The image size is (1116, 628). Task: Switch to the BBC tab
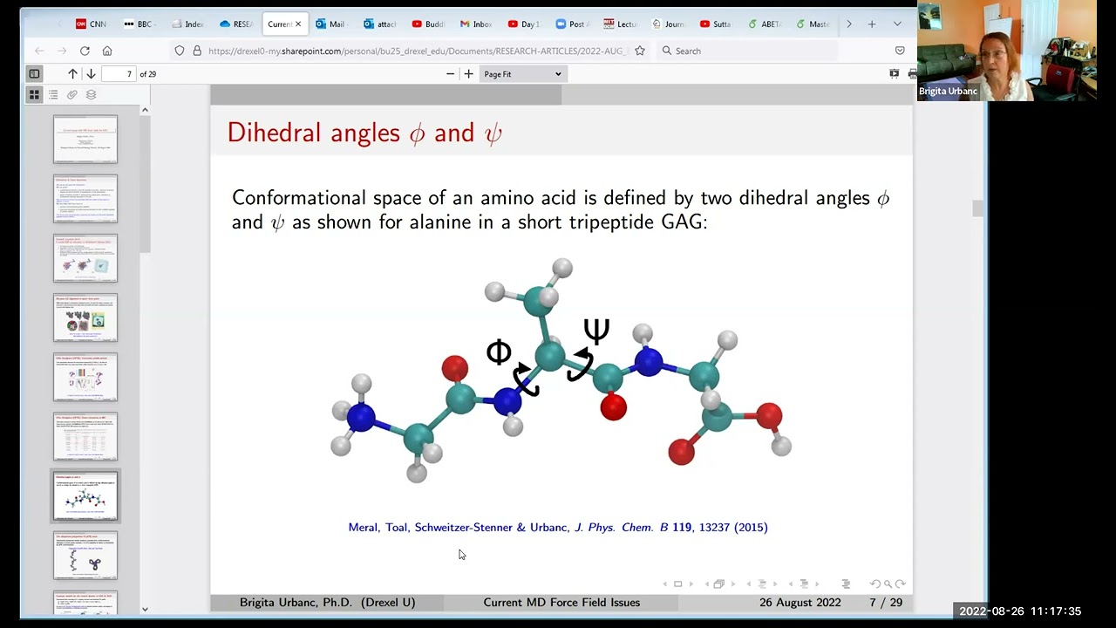[140, 24]
